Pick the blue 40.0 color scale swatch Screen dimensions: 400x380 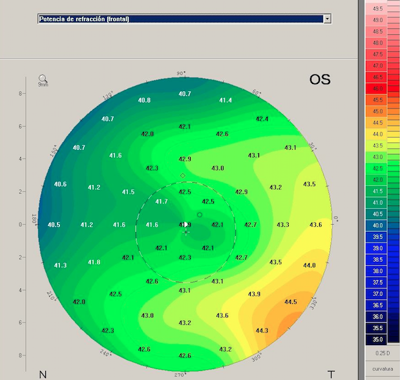click(378, 225)
